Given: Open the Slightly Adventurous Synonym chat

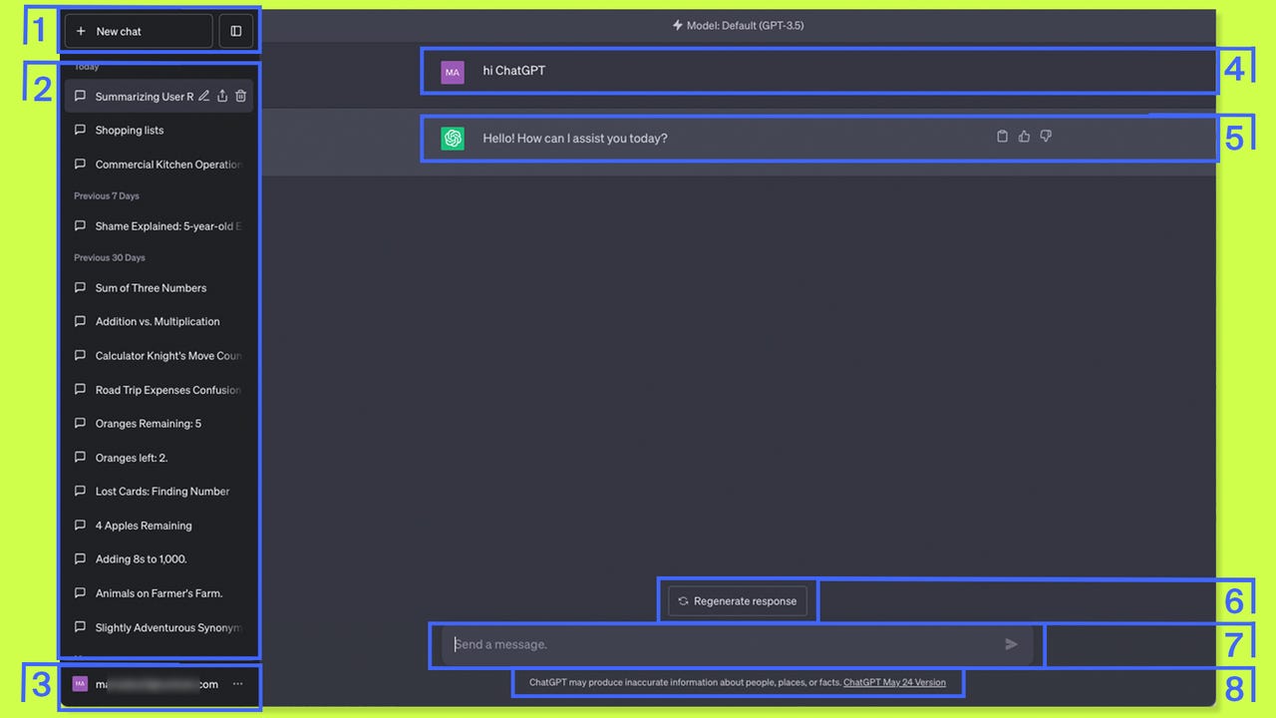Looking at the screenshot, I should point(159,627).
